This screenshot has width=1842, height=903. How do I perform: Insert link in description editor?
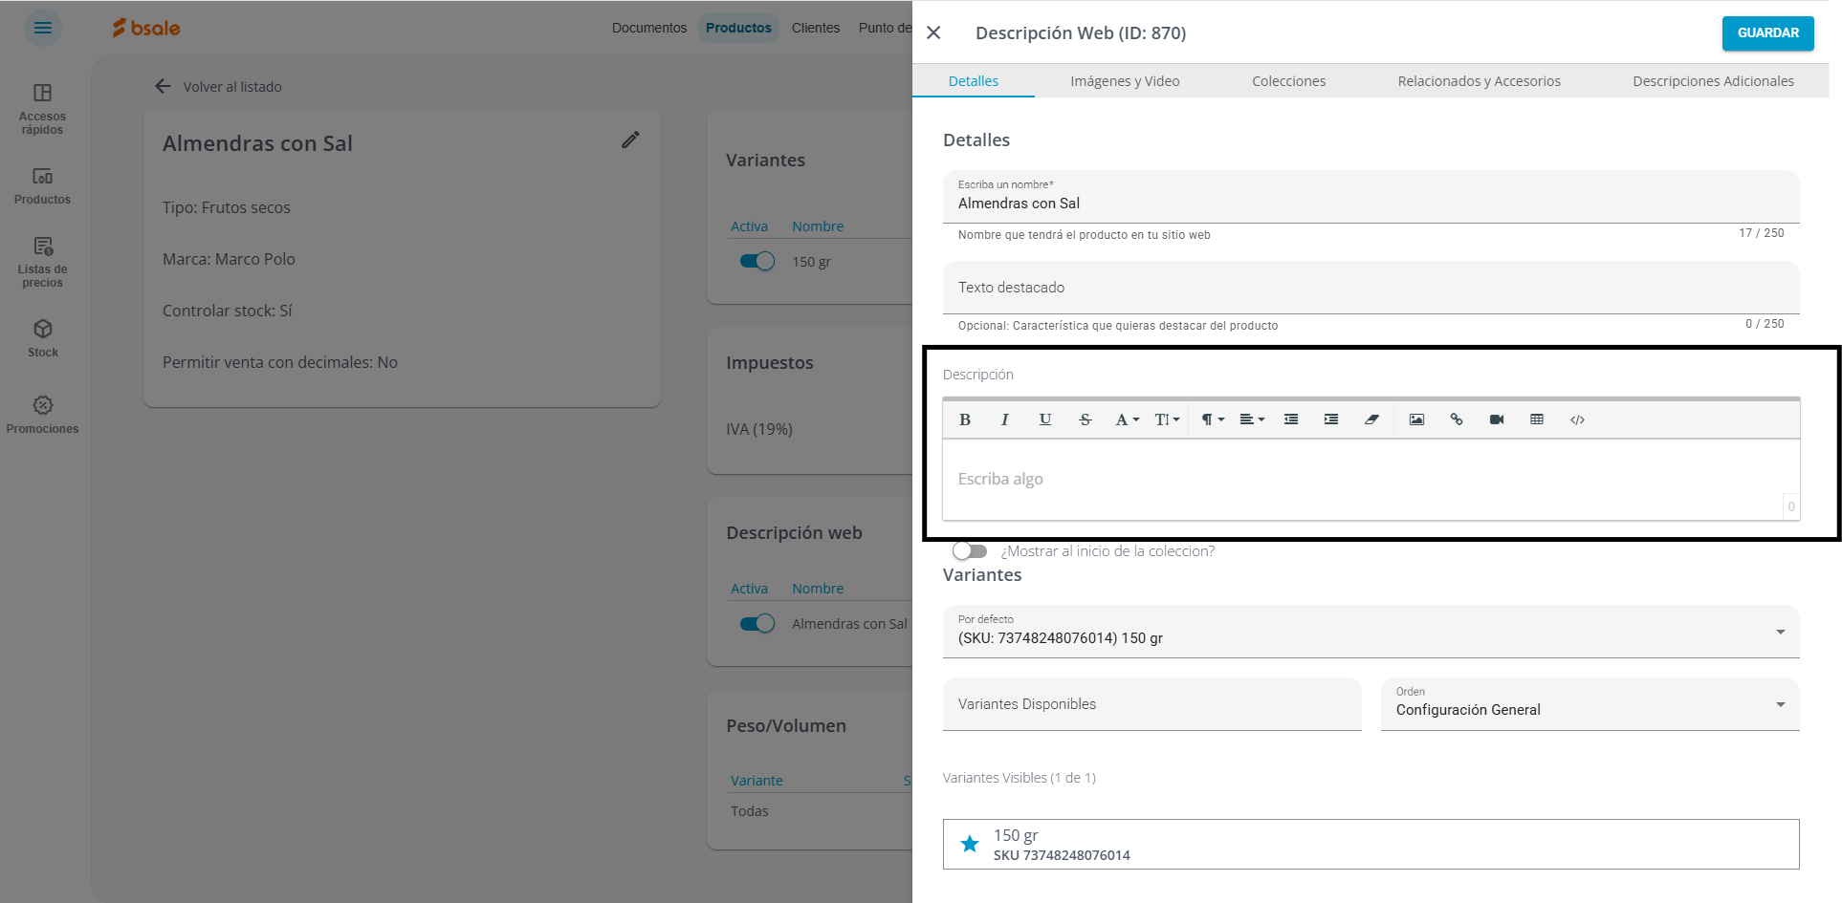coord(1457,419)
